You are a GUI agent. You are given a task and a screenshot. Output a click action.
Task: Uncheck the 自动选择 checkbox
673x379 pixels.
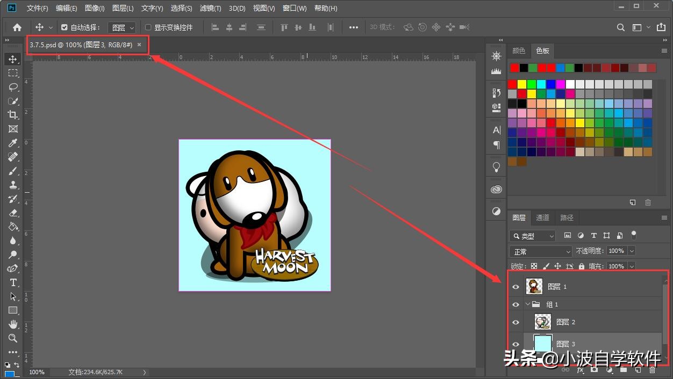pos(65,27)
